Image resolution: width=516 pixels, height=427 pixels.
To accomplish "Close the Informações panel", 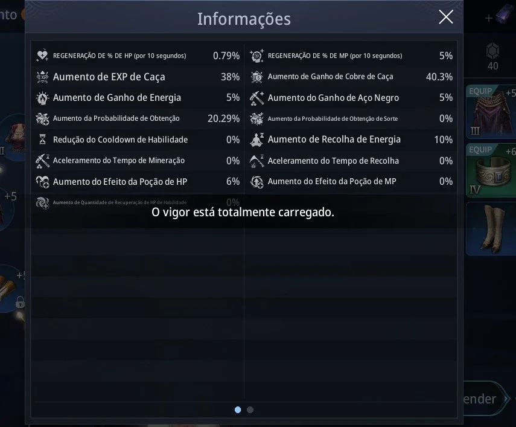I will [446, 17].
